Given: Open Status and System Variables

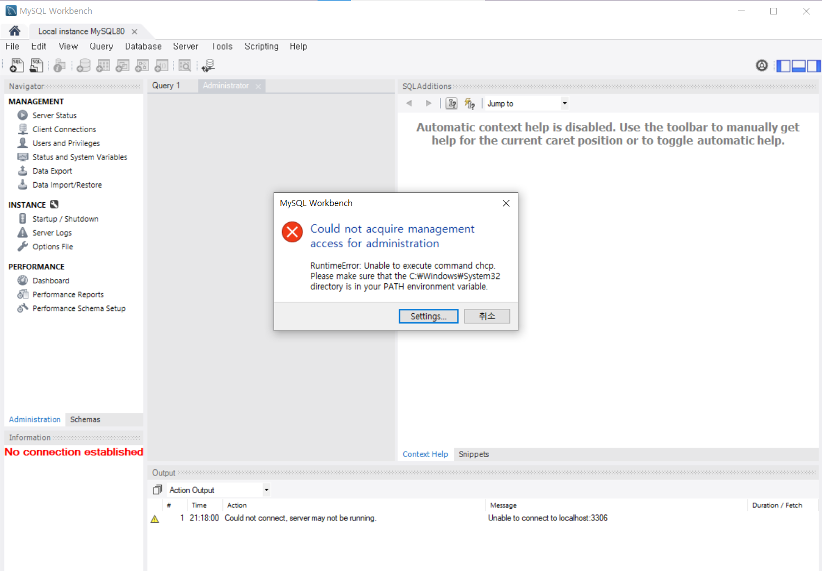Looking at the screenshot, I should click(80, 157).
